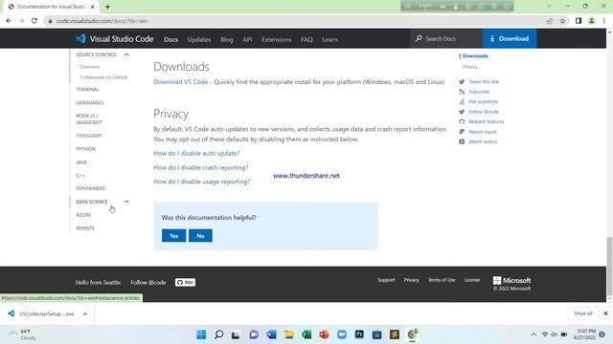Open the Support footer link
This screenshot has width=613, height=344.
point(386,280)
